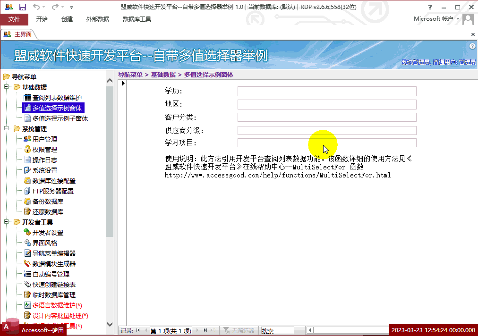Click the 权限管理 lock icon
The width and height of the screenshot is (478, 336).
click(27, 149)
